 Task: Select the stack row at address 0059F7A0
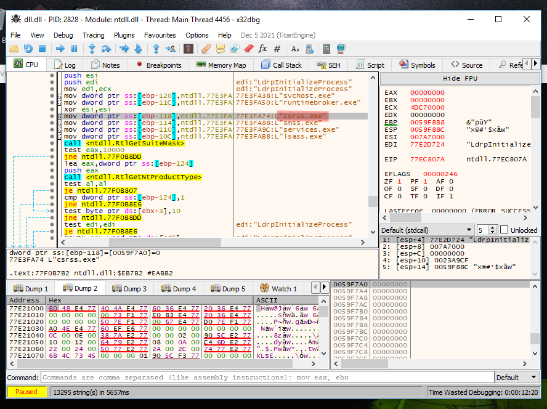(431, 284)
